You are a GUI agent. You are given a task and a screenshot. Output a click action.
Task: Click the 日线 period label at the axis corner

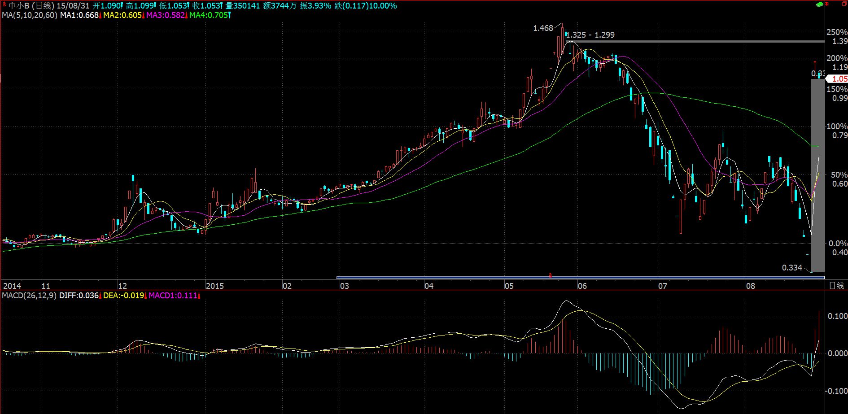click(836, 286)
